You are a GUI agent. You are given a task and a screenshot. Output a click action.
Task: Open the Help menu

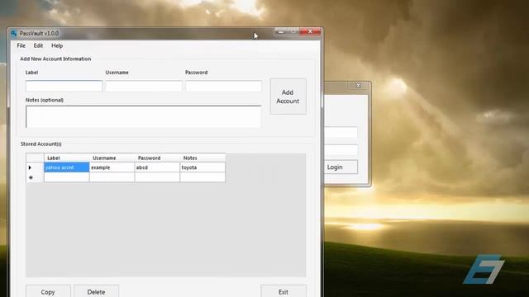pos(57,45)
